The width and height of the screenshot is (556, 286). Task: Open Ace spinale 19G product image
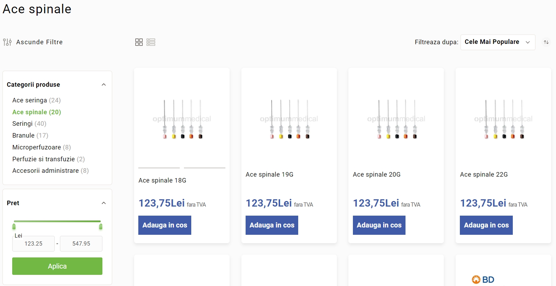(289, 119)
